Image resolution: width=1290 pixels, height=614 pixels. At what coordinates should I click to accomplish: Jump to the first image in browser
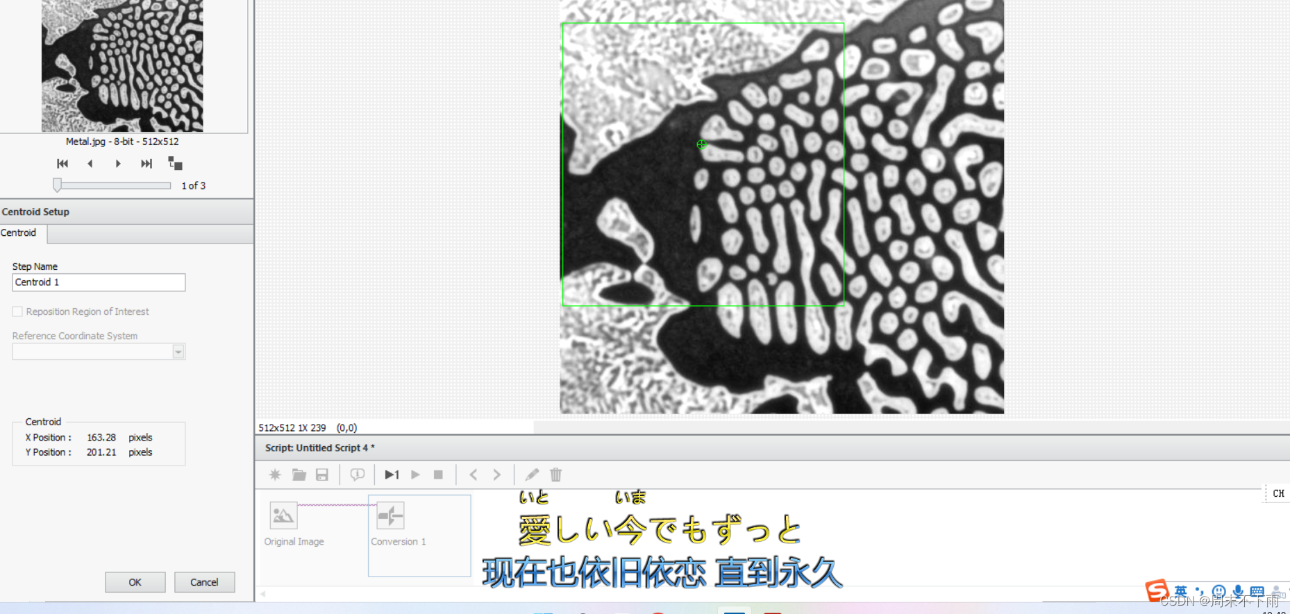tap(62, 164)
